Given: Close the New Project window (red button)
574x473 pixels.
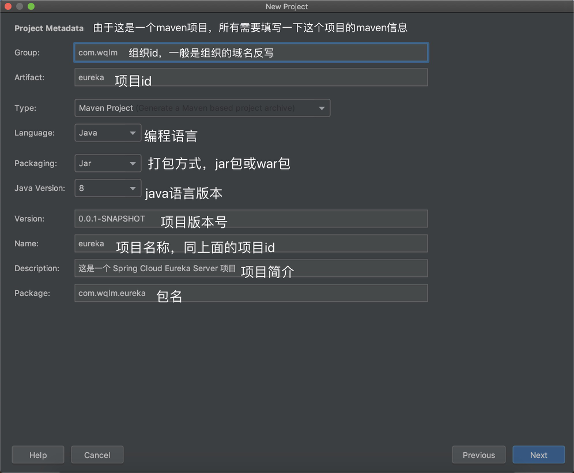Looking at the screenshot, I should 8,6.
